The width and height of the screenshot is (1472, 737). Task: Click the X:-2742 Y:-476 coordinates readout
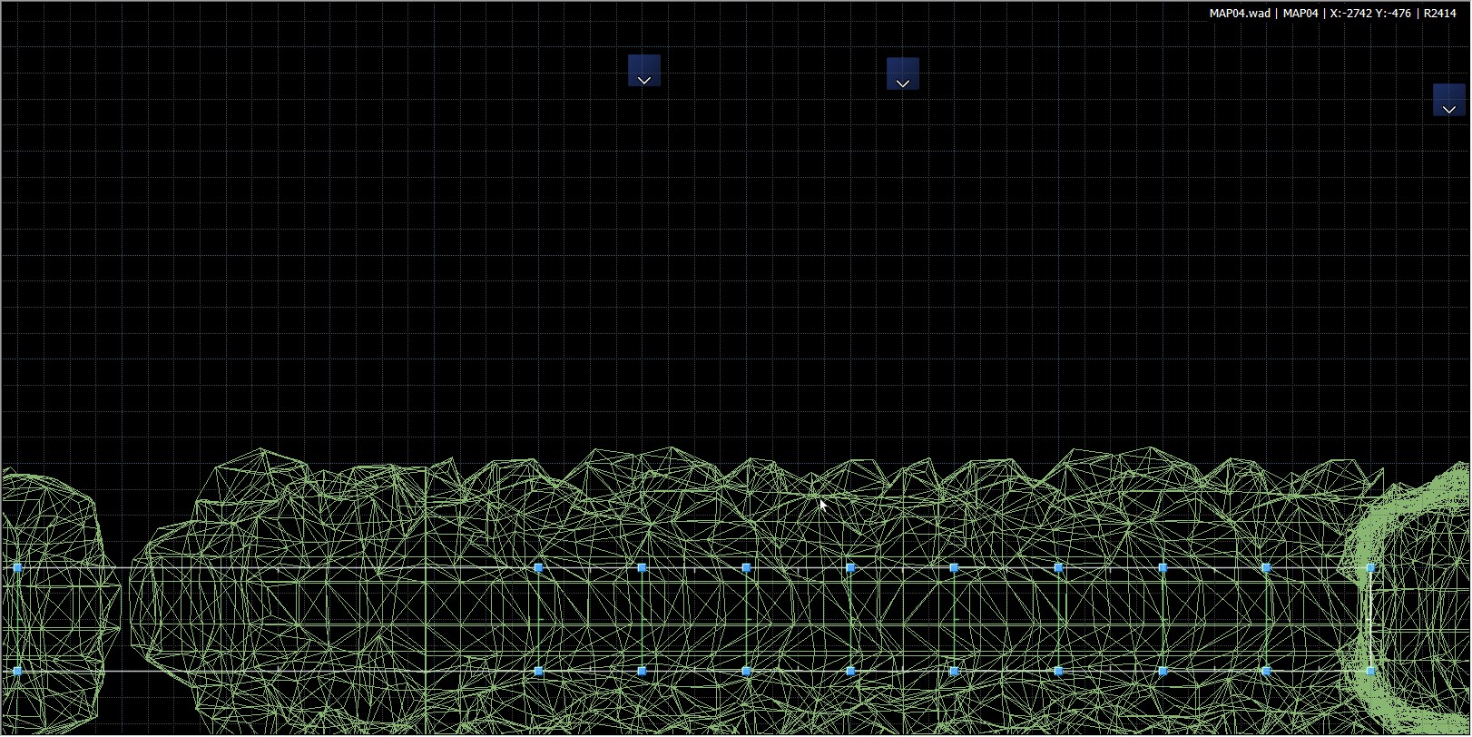click(1370, 14)
